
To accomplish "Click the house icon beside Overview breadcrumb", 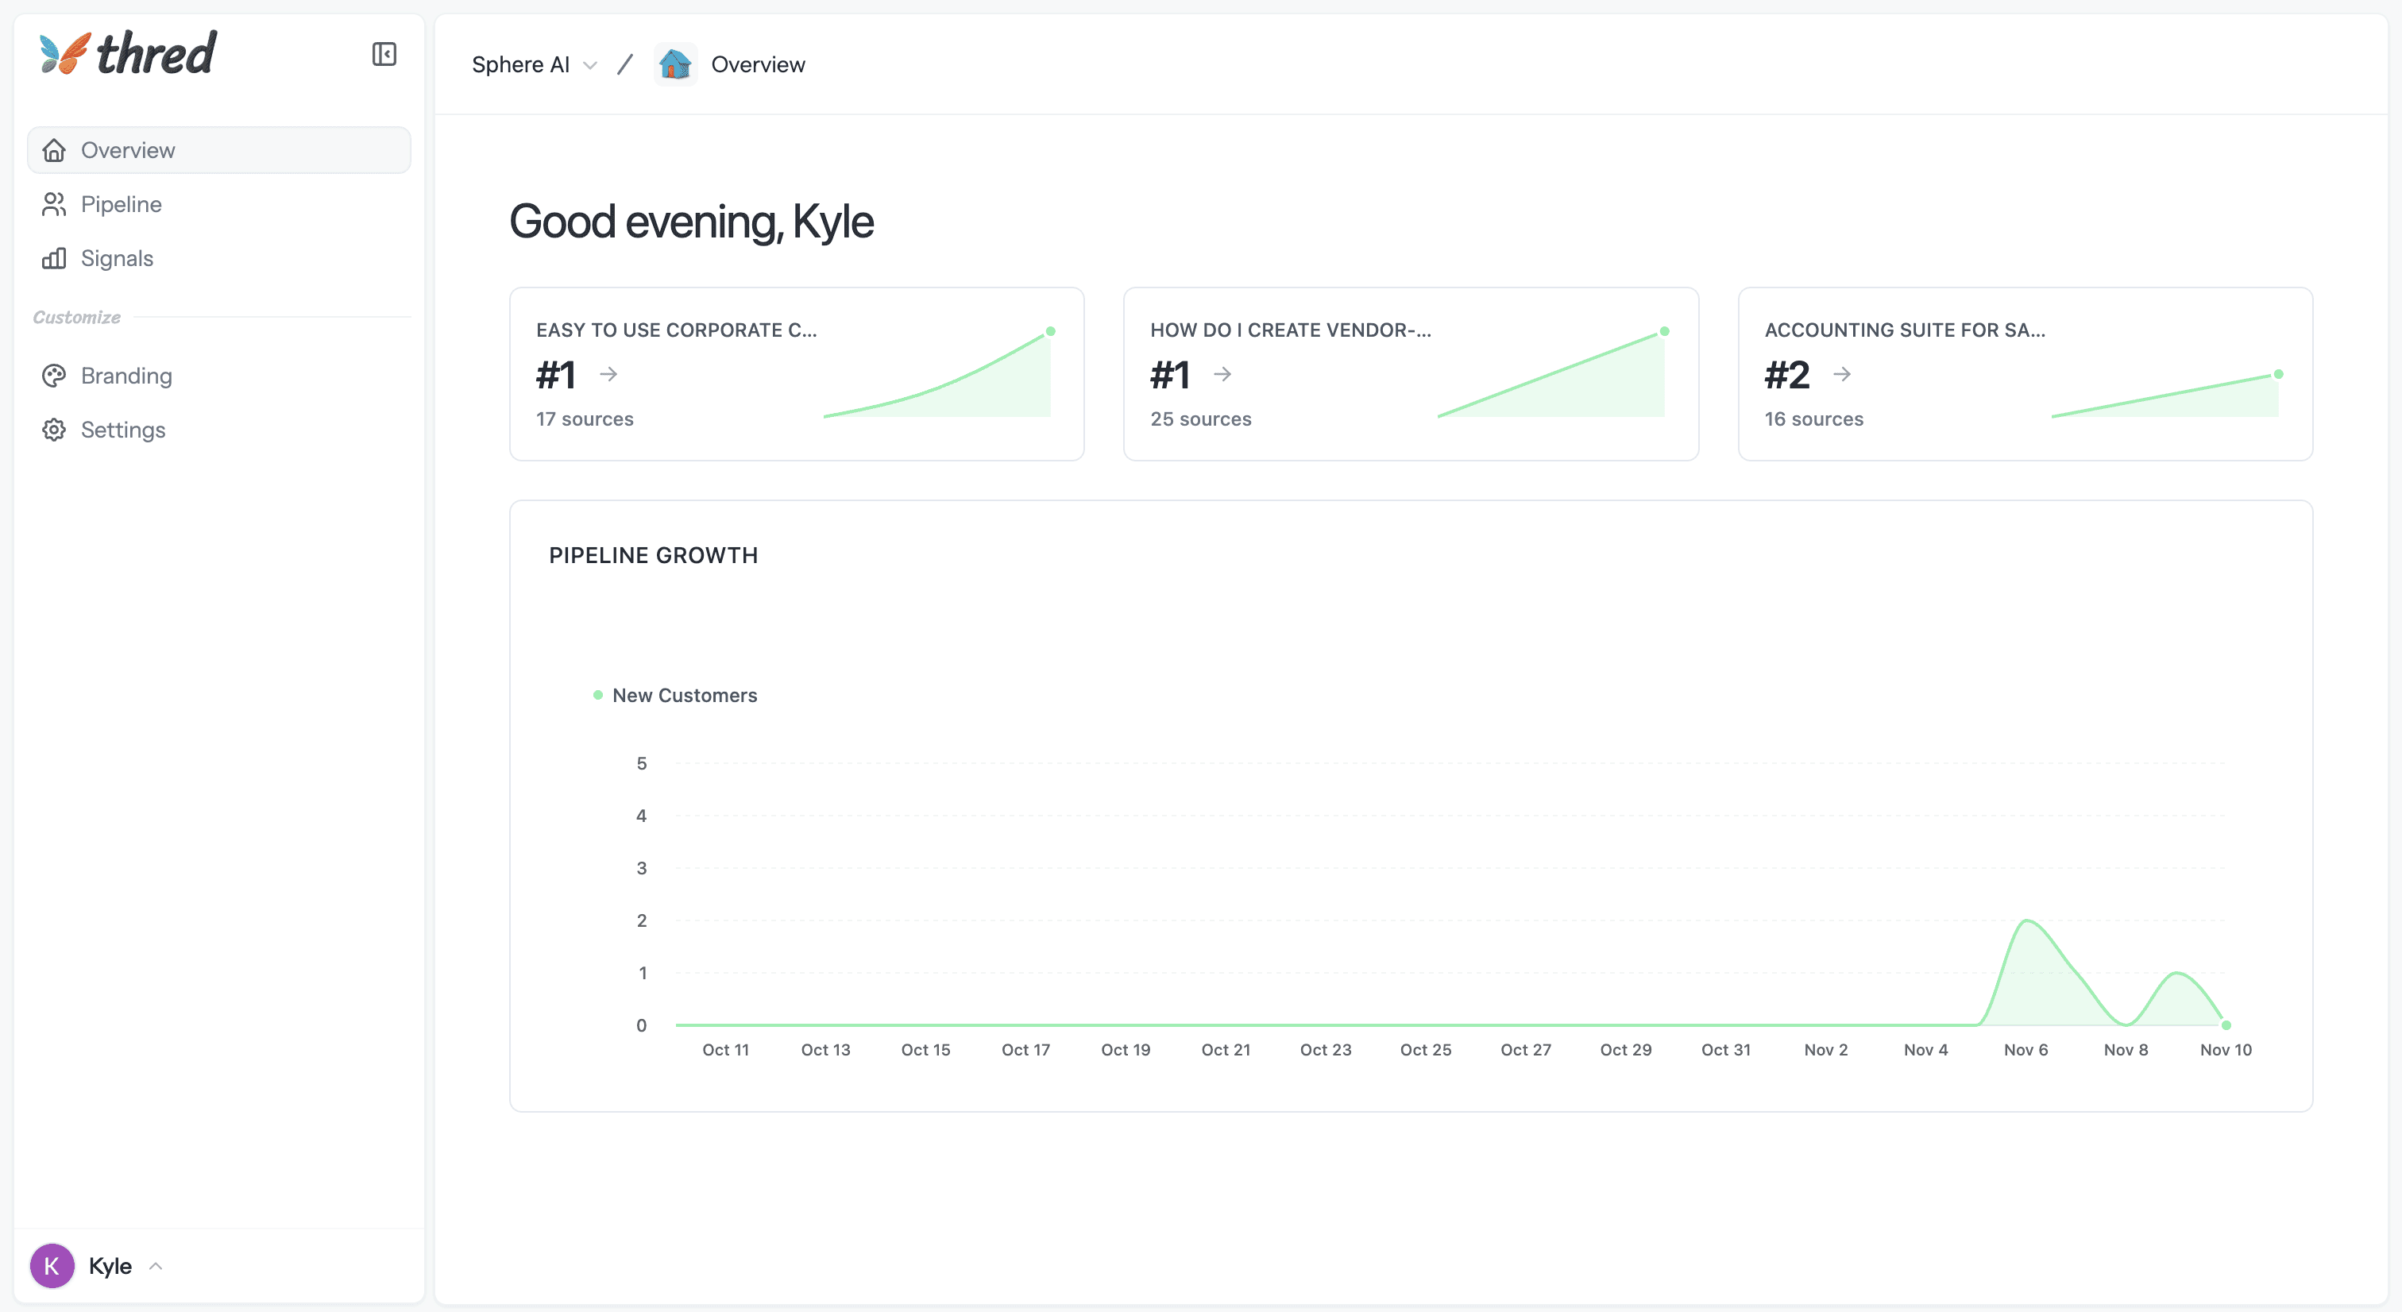I will click(x=675, y=64).
